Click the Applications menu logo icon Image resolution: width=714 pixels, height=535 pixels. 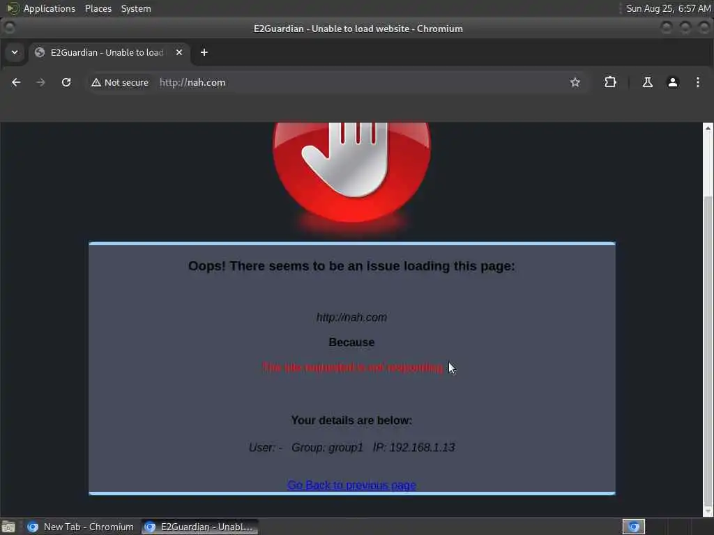pos(13,8)
